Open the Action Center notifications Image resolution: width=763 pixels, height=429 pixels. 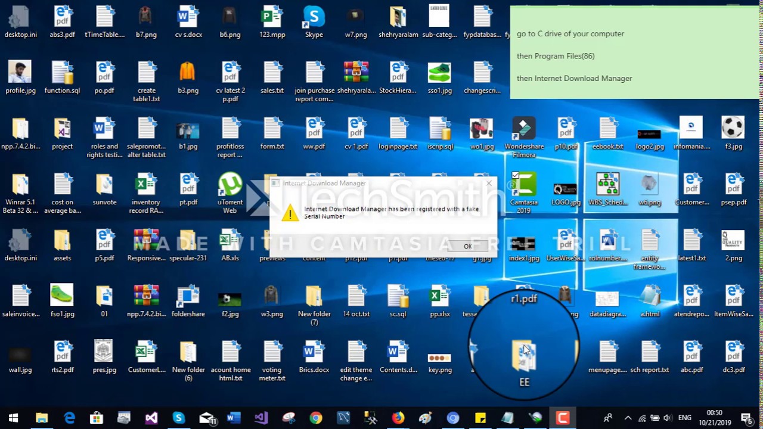tap(746, 418)
